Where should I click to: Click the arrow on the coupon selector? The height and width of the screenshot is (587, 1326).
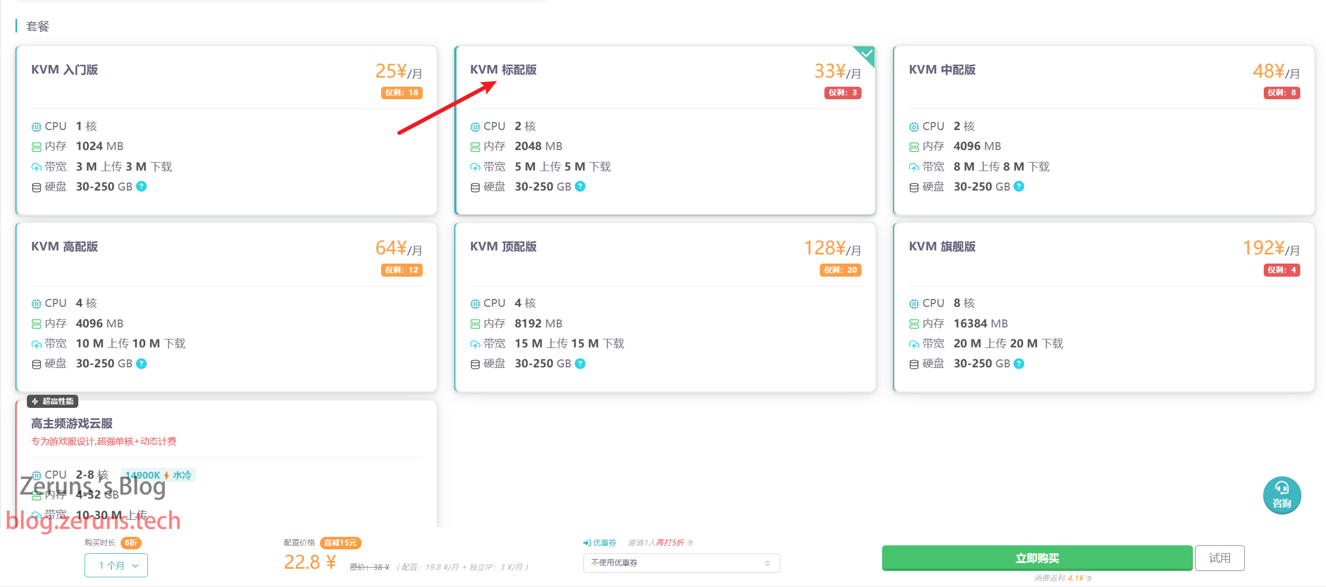click(x=767, y=563)
